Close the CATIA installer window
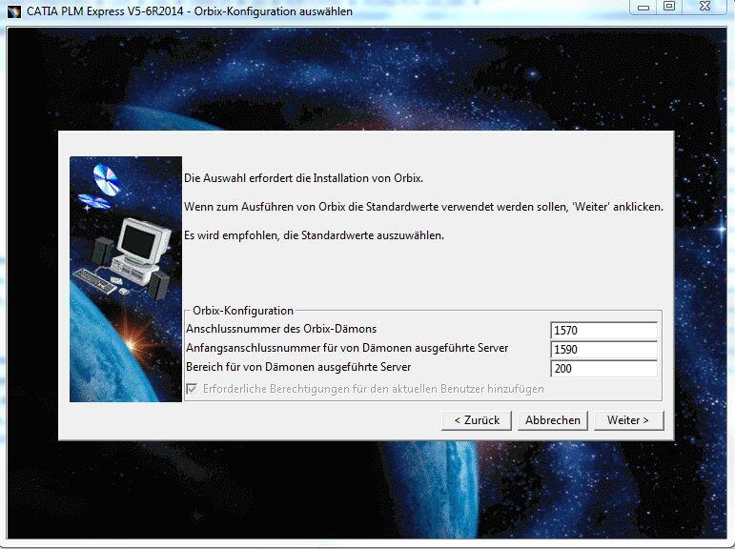This screenshot has width=735, height=549. tap(705, 7)
